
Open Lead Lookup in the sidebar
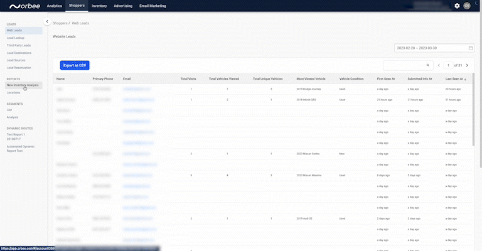pyautogui.click(x=15, y=38)
